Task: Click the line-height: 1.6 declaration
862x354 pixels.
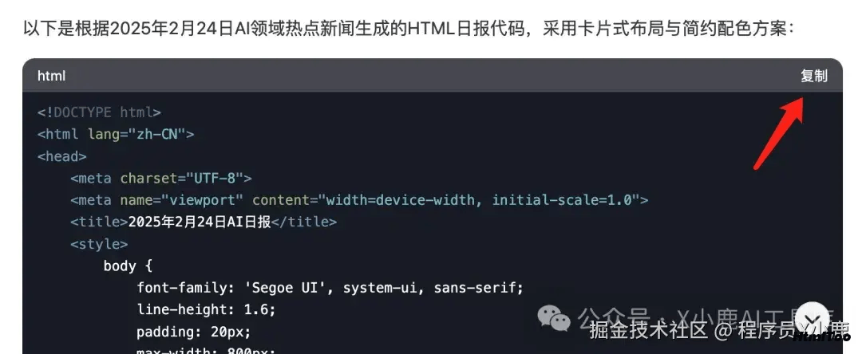Action: 206,310
